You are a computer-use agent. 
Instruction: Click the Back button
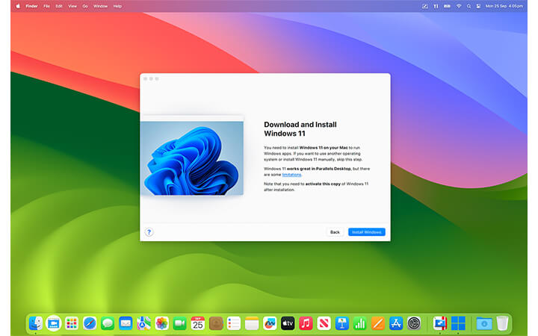(x=335, y=232)
